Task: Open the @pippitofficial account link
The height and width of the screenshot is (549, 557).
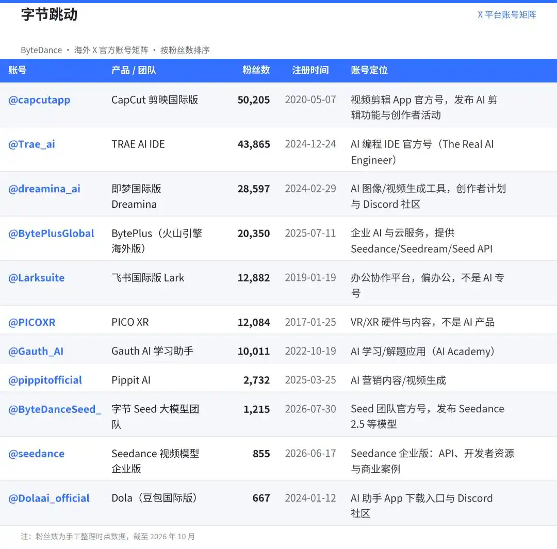Action: (x=45, y=380)
